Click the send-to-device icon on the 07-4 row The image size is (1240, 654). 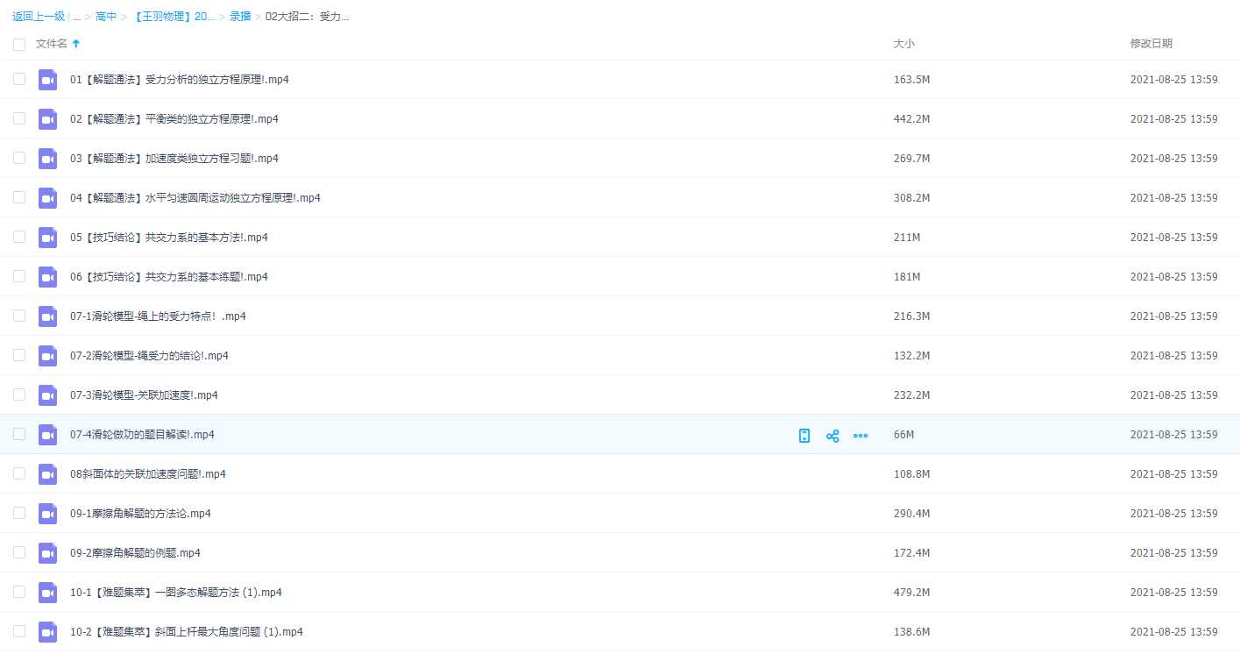[804, 436]
